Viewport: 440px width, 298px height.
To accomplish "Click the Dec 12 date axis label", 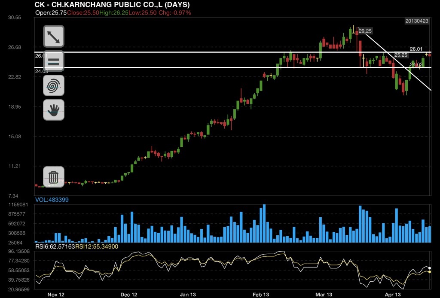I will point(129,295).
